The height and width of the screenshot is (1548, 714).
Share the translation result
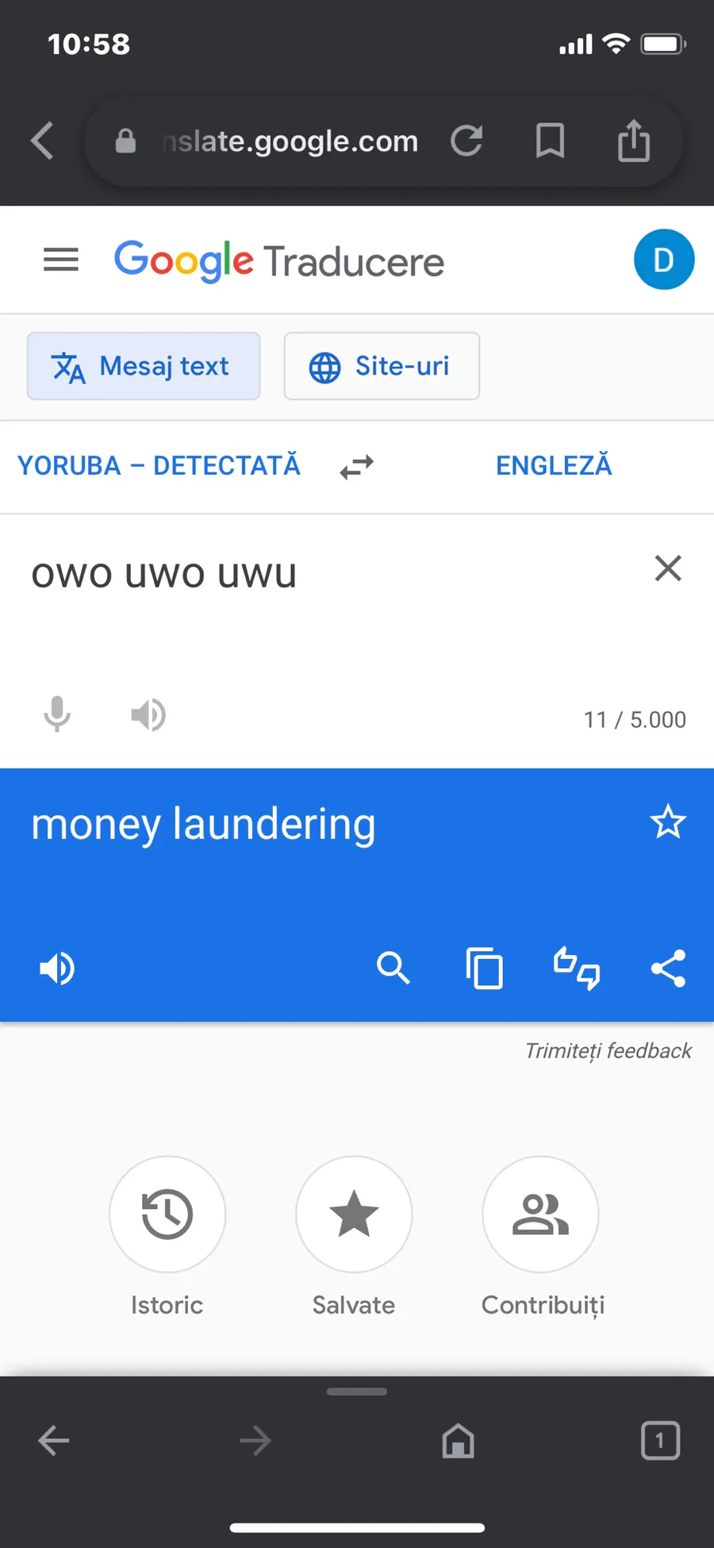click(x=668, y=968)
